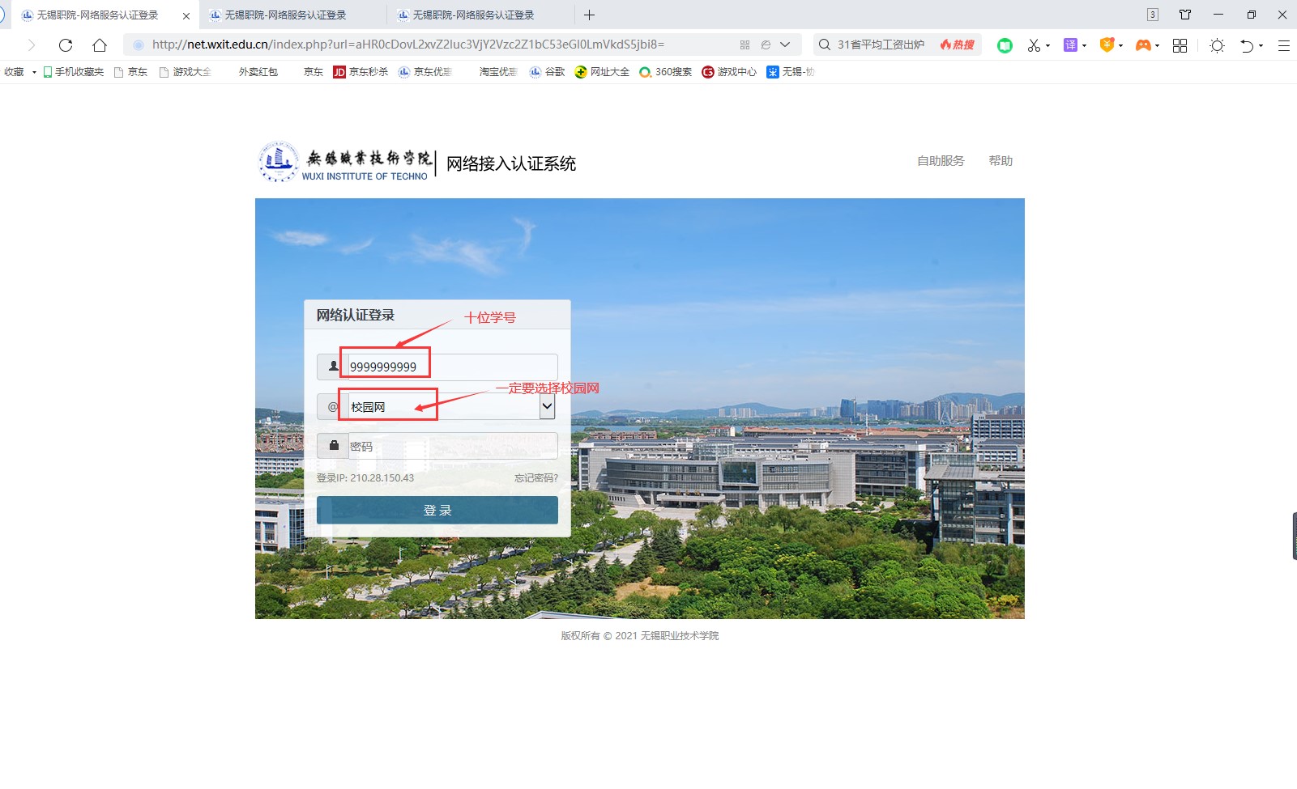The image size is (1297, 789).
Task: Go to browser home page icon
Action: click(100, 45)
